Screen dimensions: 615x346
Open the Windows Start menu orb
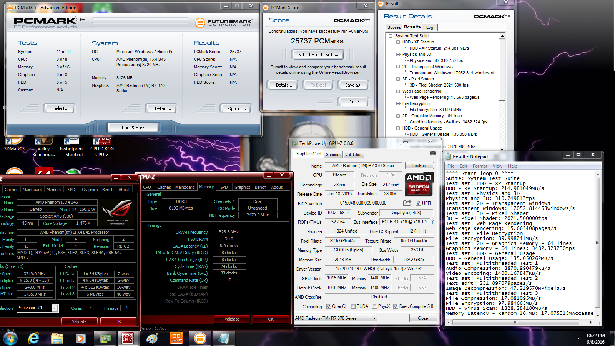click(10, 338)
